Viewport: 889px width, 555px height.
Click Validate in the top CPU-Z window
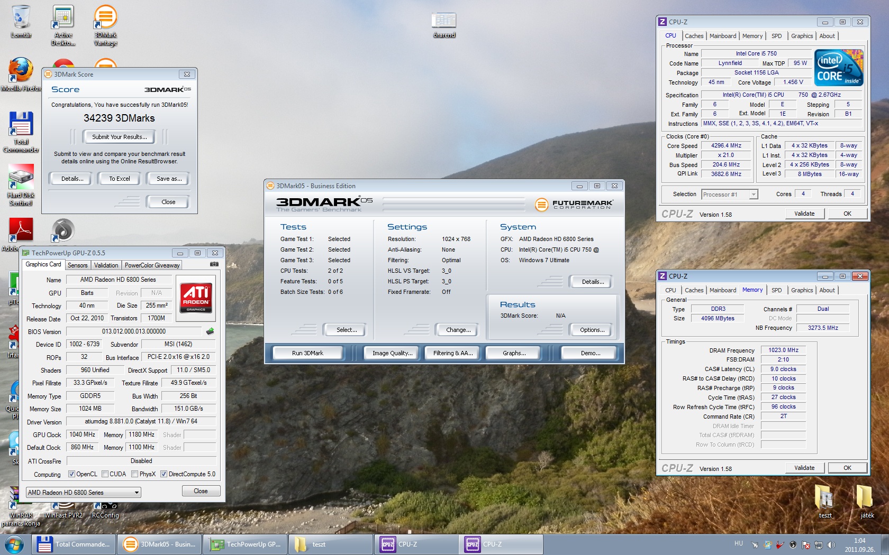[804, 214]
